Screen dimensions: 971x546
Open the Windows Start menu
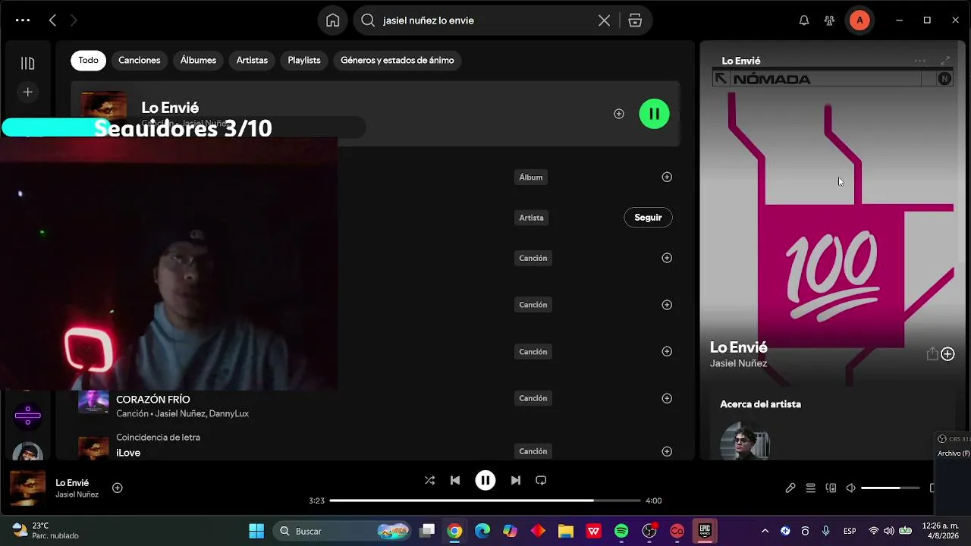click(x=256, y=531)
